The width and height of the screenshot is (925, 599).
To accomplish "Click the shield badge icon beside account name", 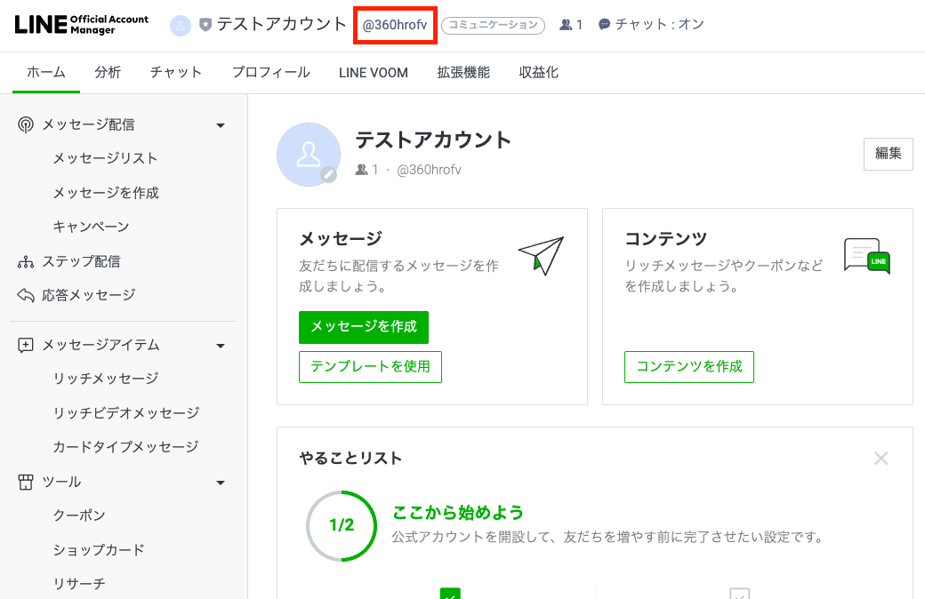I will [x=205, y=25].
